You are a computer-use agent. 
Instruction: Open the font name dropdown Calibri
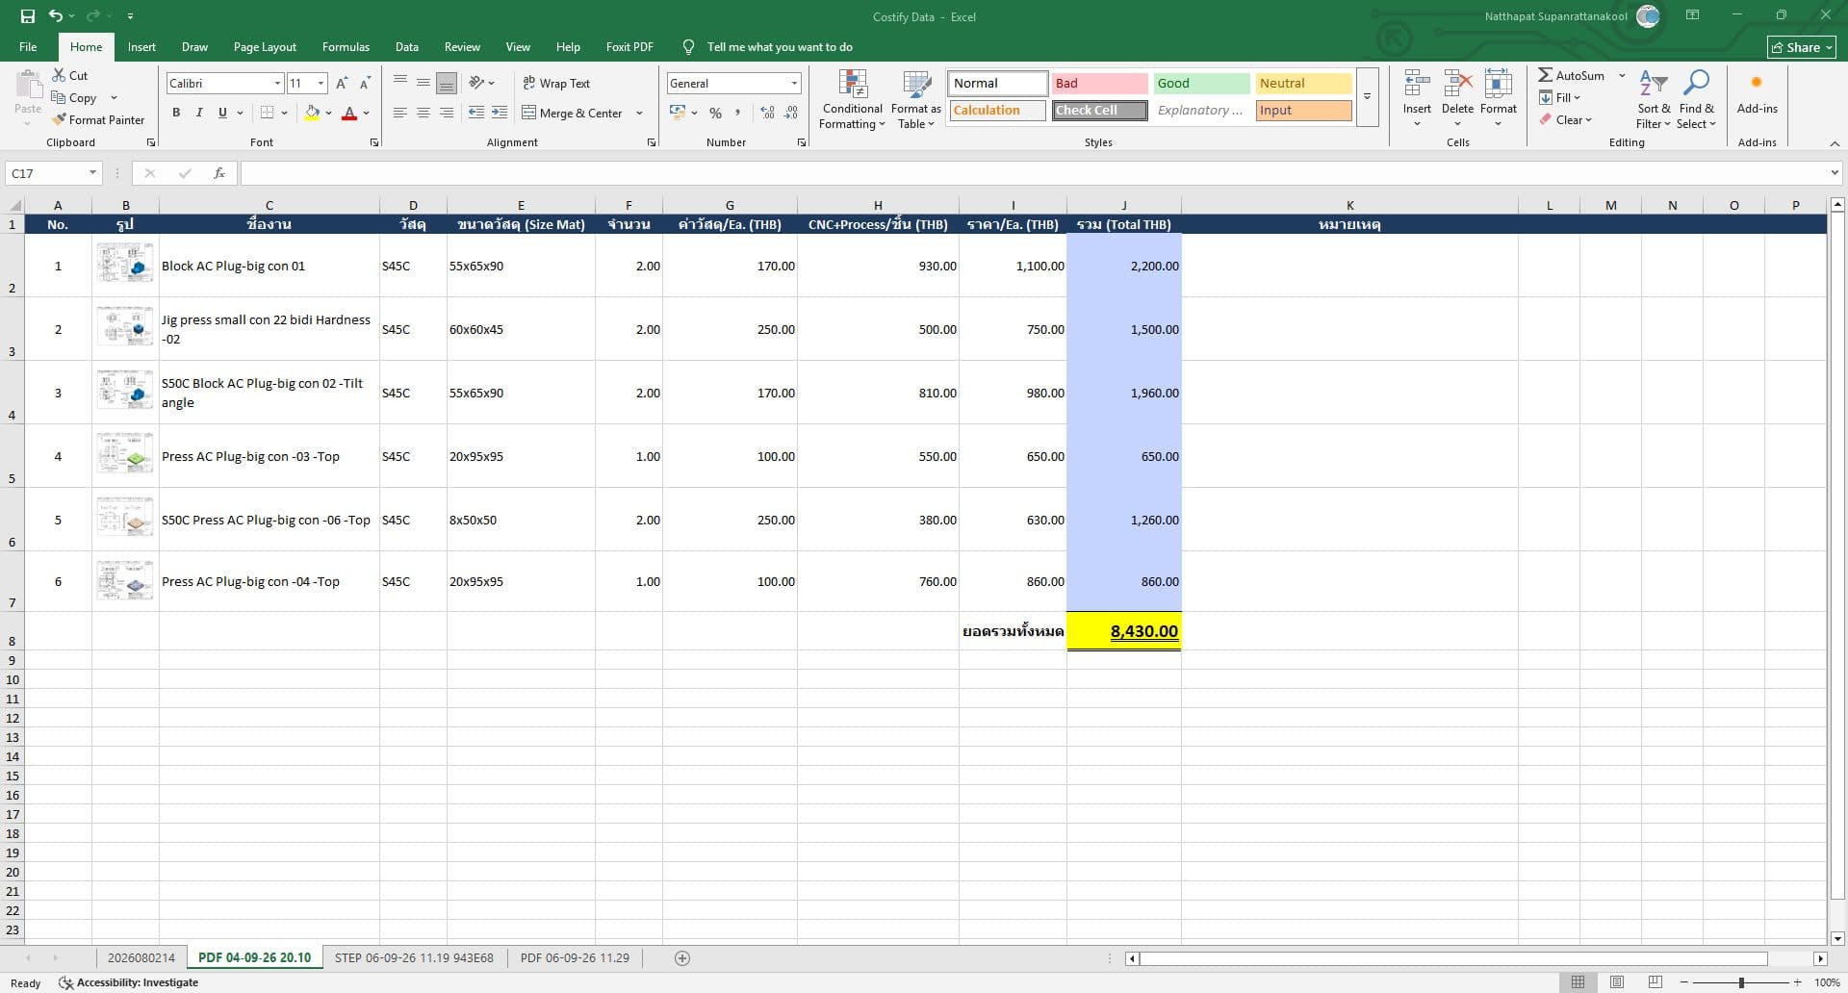[277, 84]
